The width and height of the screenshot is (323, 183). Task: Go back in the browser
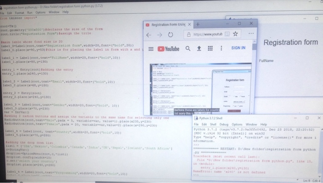(x=149, y=35)
